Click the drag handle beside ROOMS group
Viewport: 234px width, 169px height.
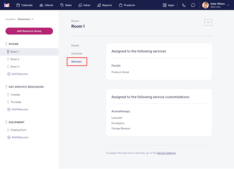6,44
